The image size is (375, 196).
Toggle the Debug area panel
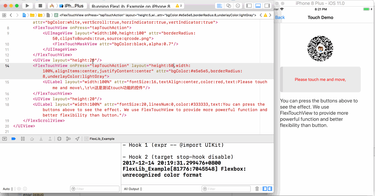click(x=258, y=6)
